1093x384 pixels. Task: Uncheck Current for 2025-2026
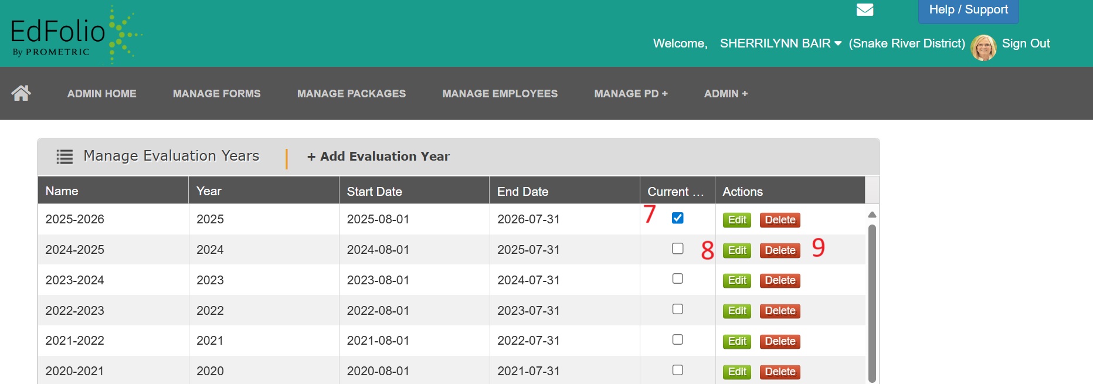pyautogui.click(x=677, y=218)
